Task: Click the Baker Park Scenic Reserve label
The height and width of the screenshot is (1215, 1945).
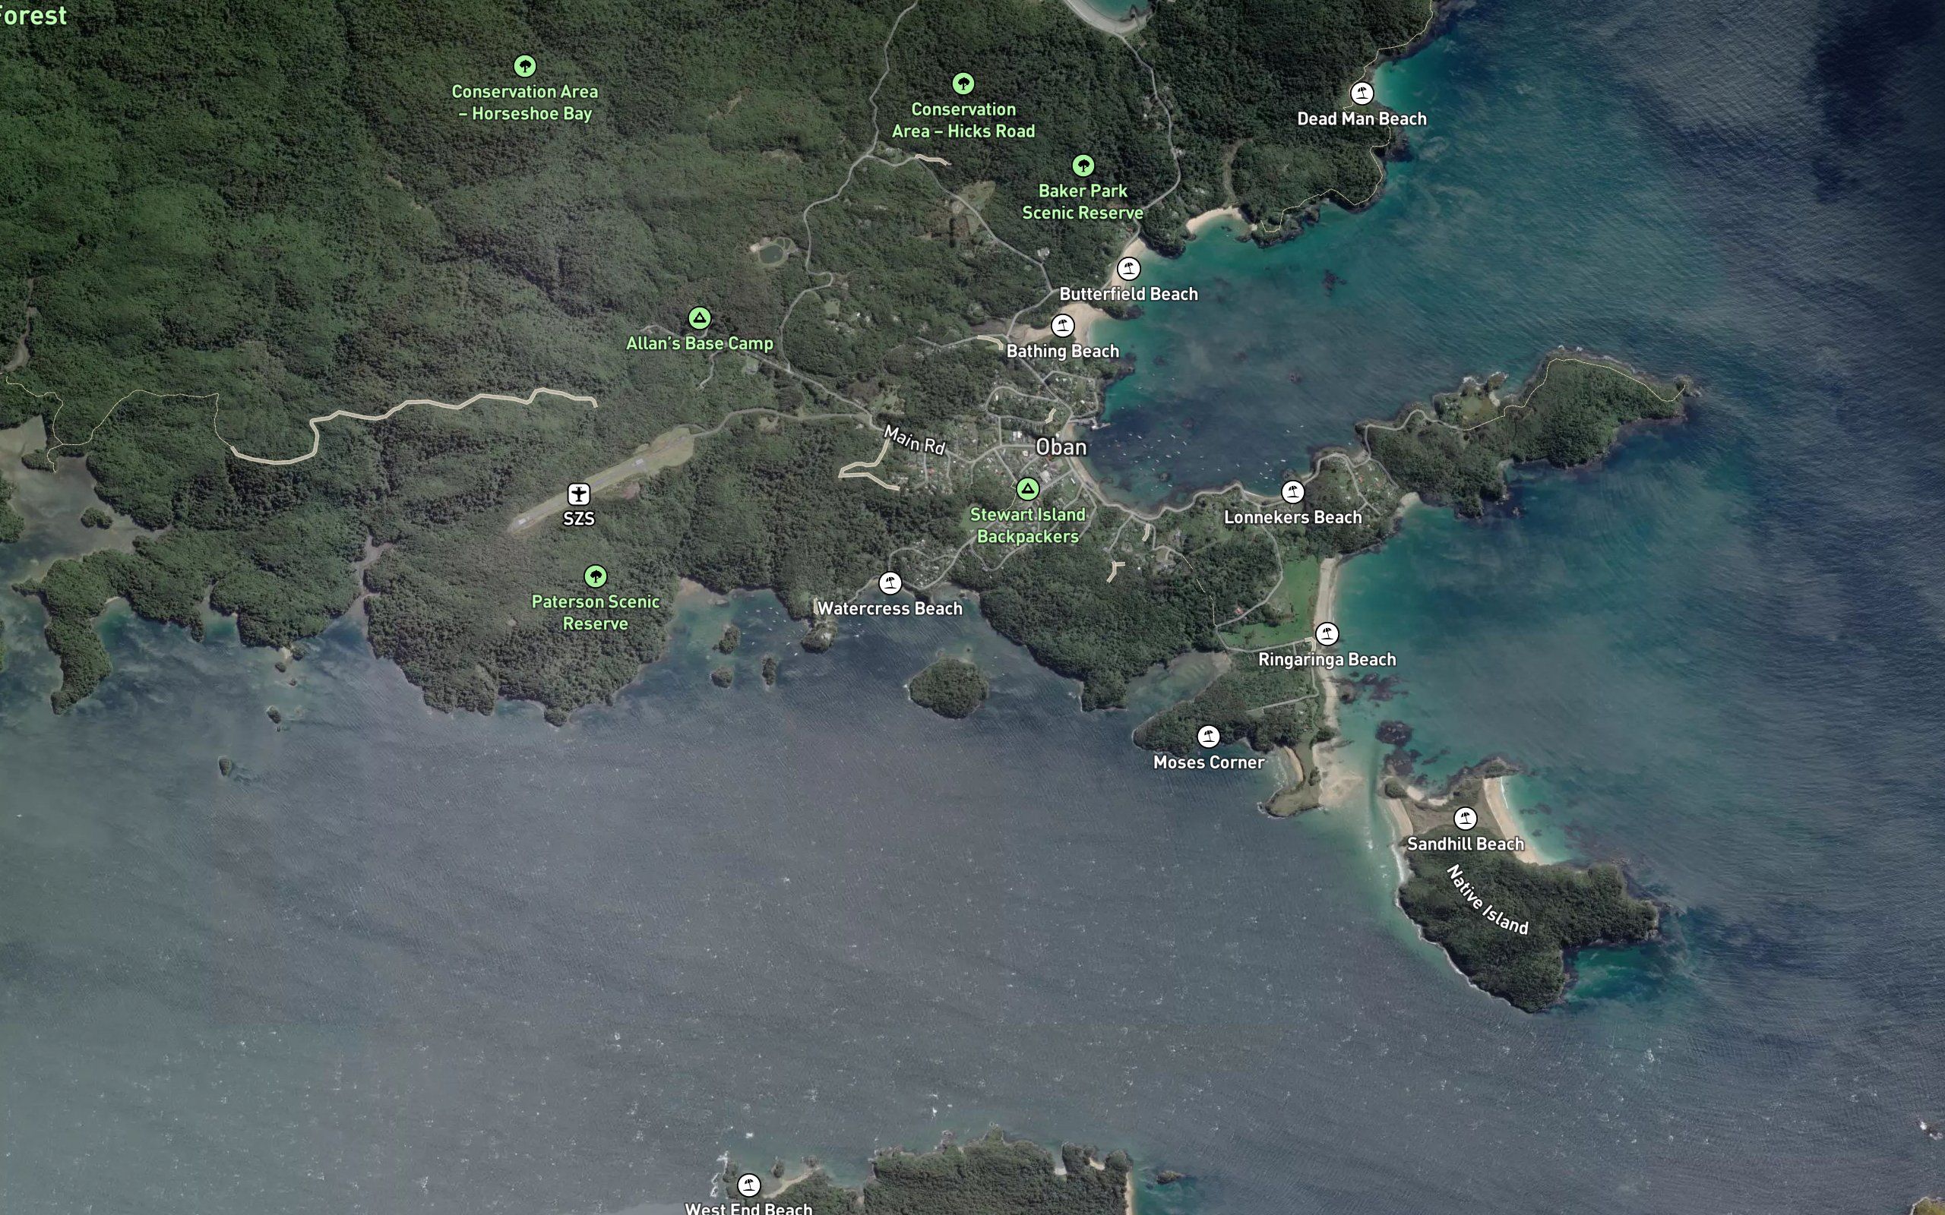Action: [1083, 202]
